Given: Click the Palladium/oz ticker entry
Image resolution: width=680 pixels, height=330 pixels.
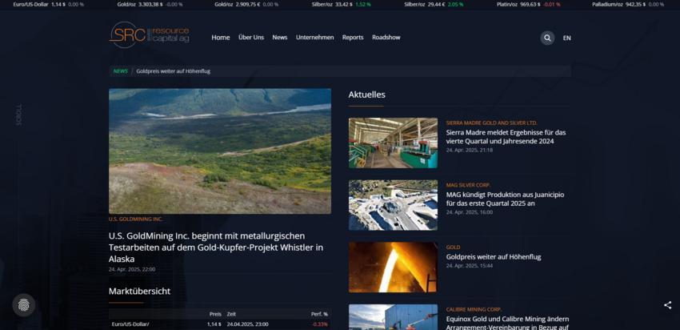Looking at the screenshot, I should point(628,4).
